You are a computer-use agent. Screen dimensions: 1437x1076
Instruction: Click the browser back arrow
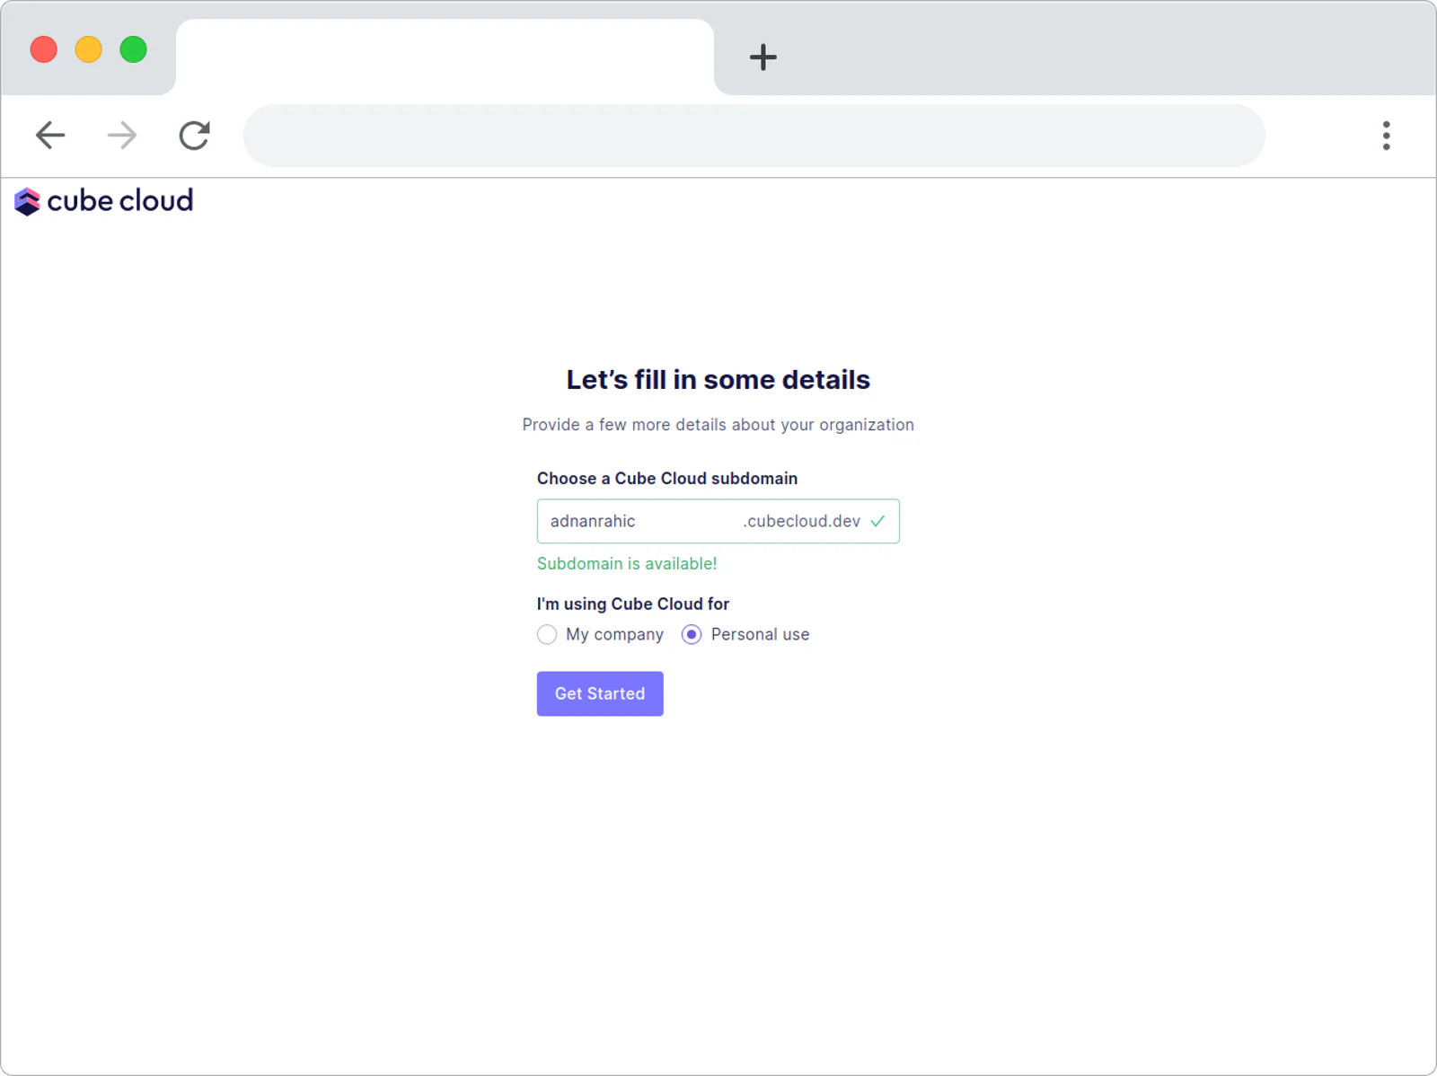pyautogui.click(x=50, y=136)
